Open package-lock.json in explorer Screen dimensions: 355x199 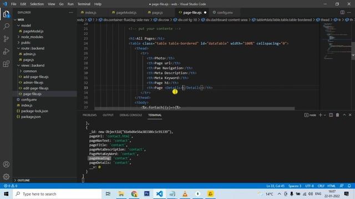click(x=34, y=111)
